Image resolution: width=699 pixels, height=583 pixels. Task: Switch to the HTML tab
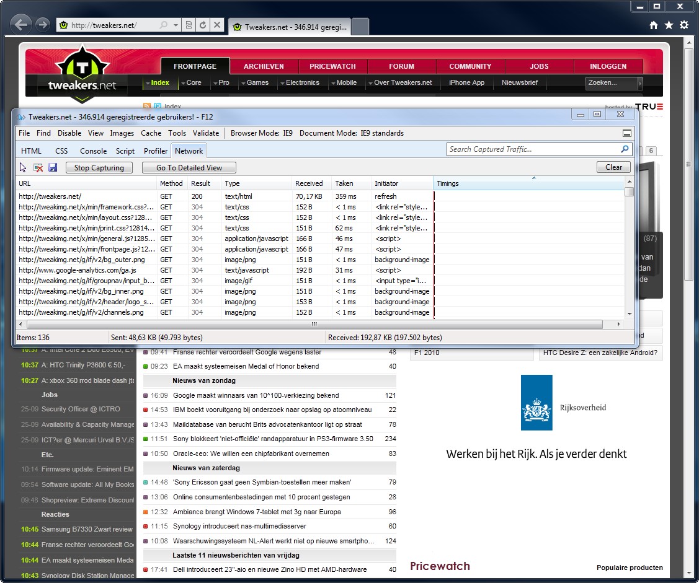(31, 151)
